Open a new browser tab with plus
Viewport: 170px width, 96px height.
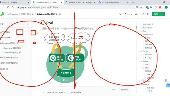pyautogui.click(x=133, y=2)
